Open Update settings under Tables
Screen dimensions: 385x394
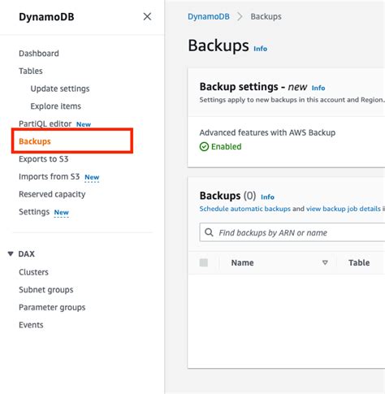click(x=60, y=89)
